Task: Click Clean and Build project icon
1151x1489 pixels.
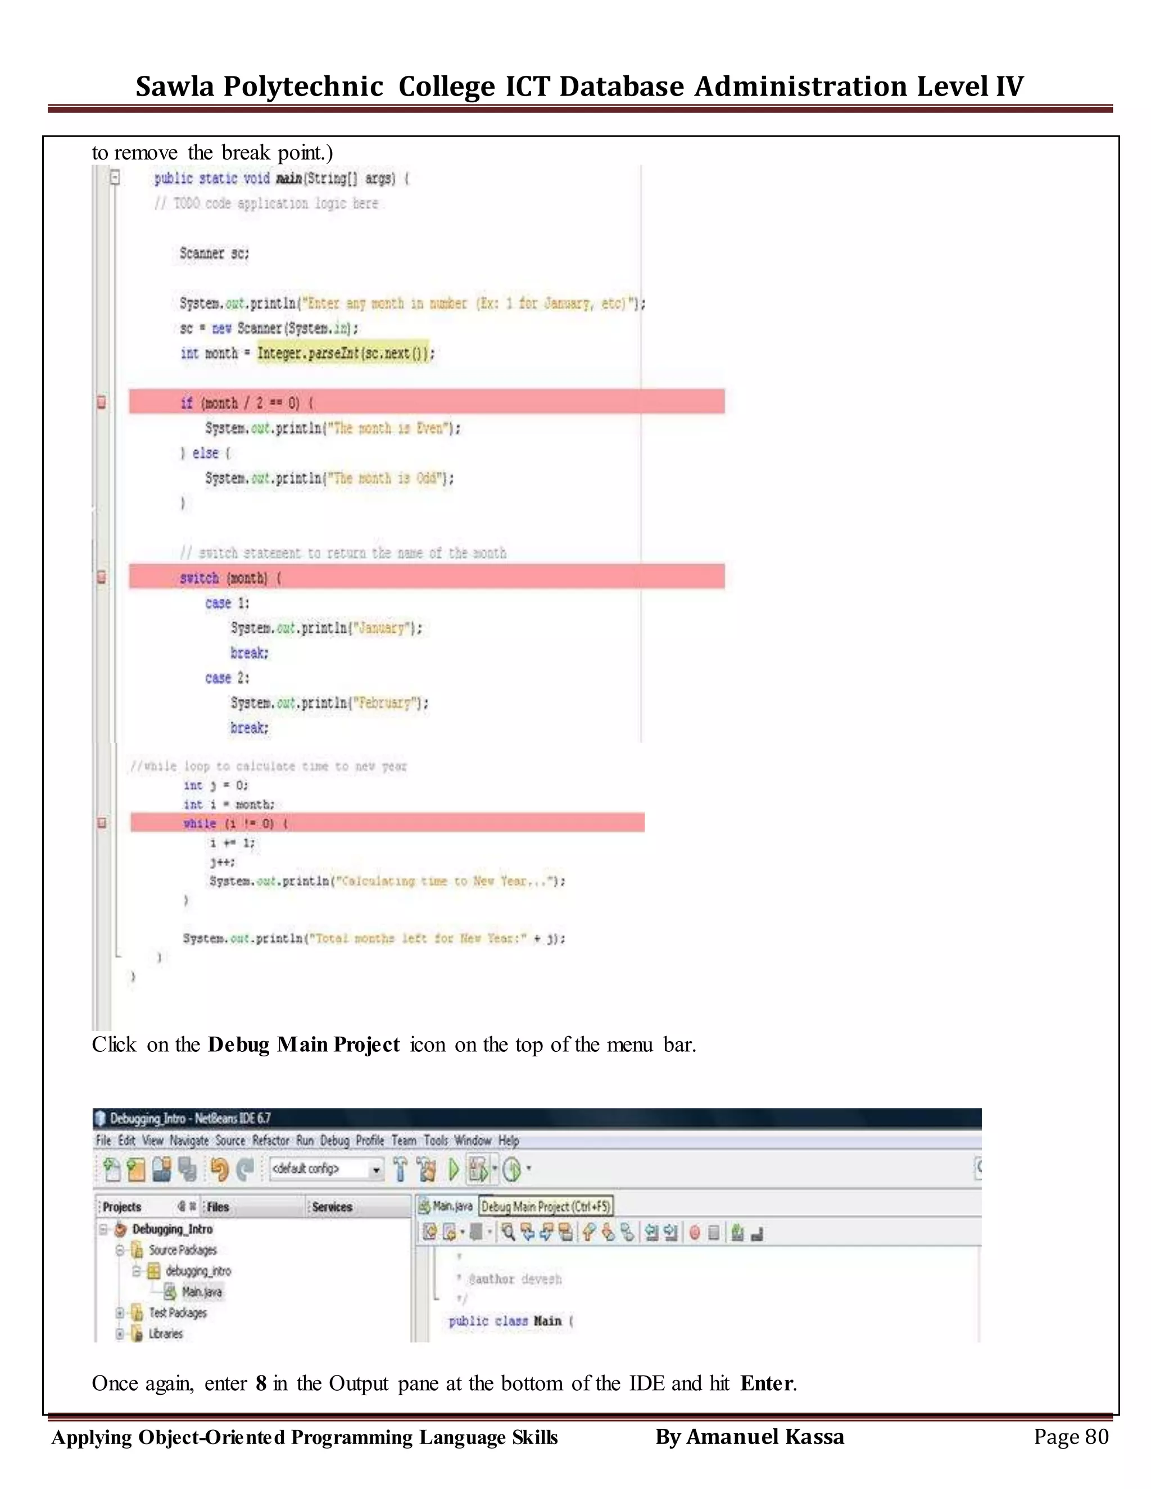Action: (x=426, y=1170)
